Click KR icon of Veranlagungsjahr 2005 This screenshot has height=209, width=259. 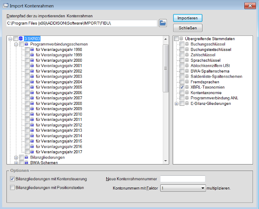click(32, 87)
